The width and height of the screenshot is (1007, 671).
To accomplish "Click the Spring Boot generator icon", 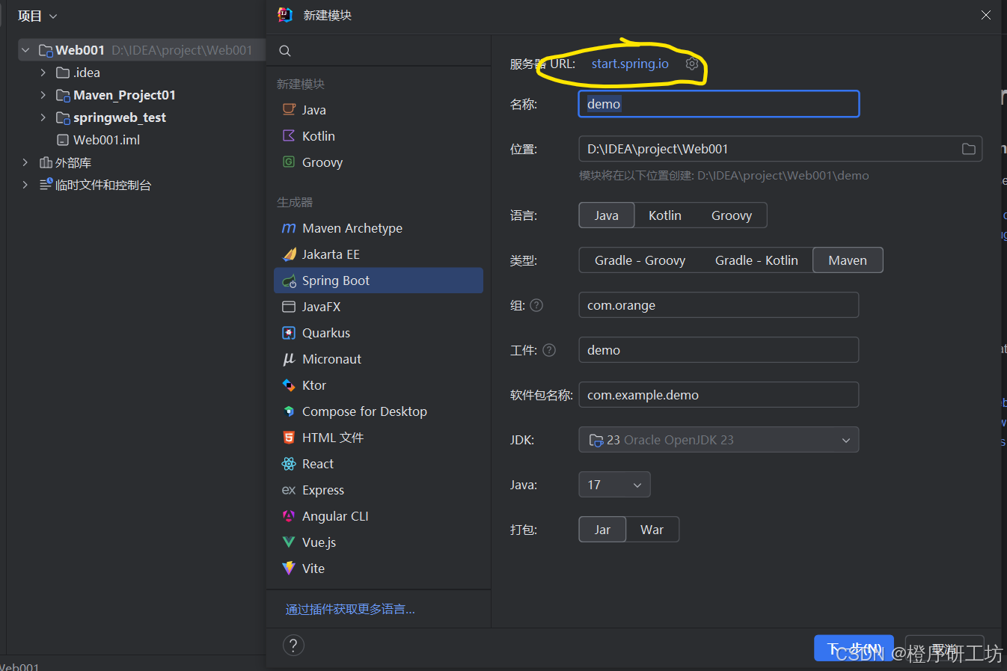I will (x=289, y=281).
